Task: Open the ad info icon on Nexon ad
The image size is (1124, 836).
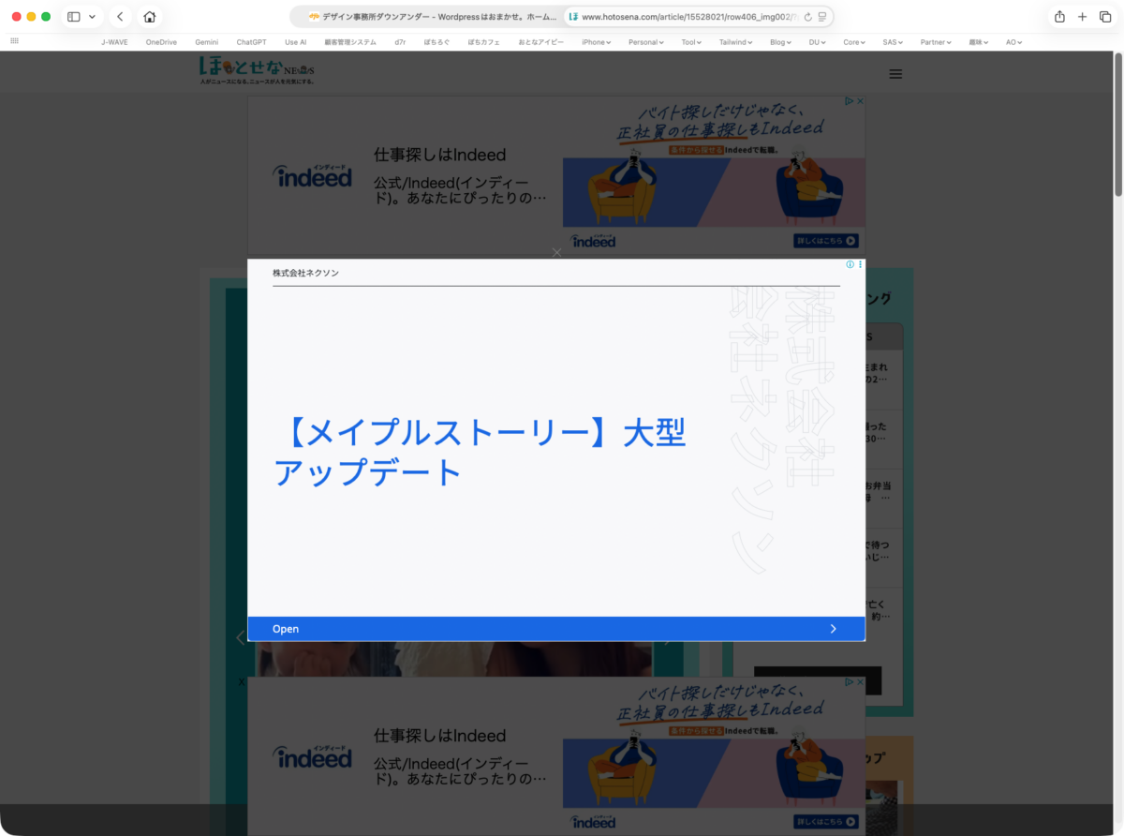Action: (850, 264)
